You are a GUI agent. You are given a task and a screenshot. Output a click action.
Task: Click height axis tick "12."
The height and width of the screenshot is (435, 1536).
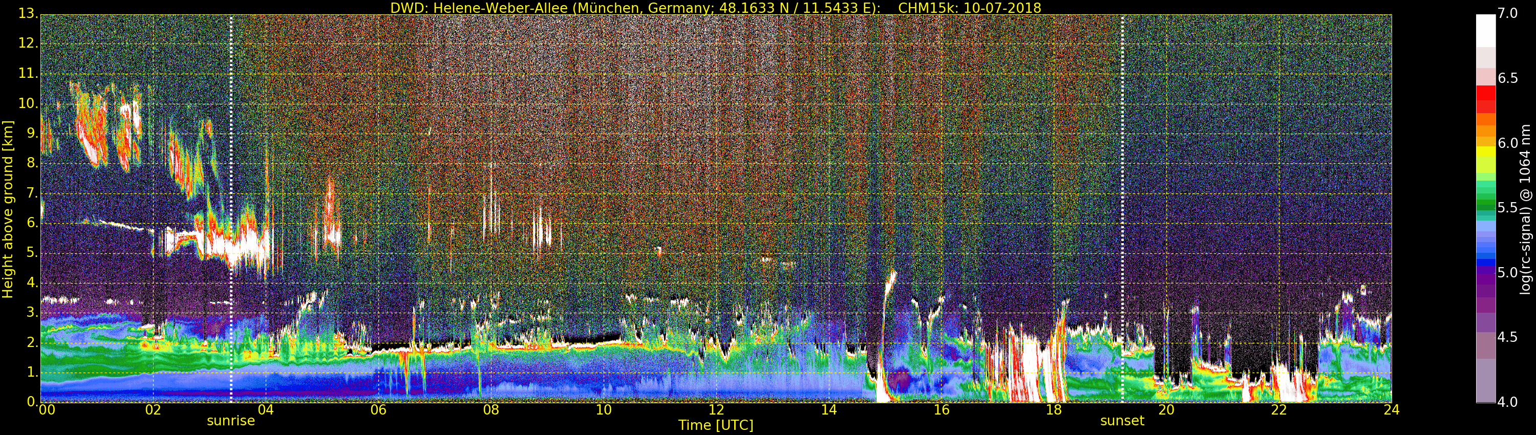pyautogui.click(x=28, y=44)
